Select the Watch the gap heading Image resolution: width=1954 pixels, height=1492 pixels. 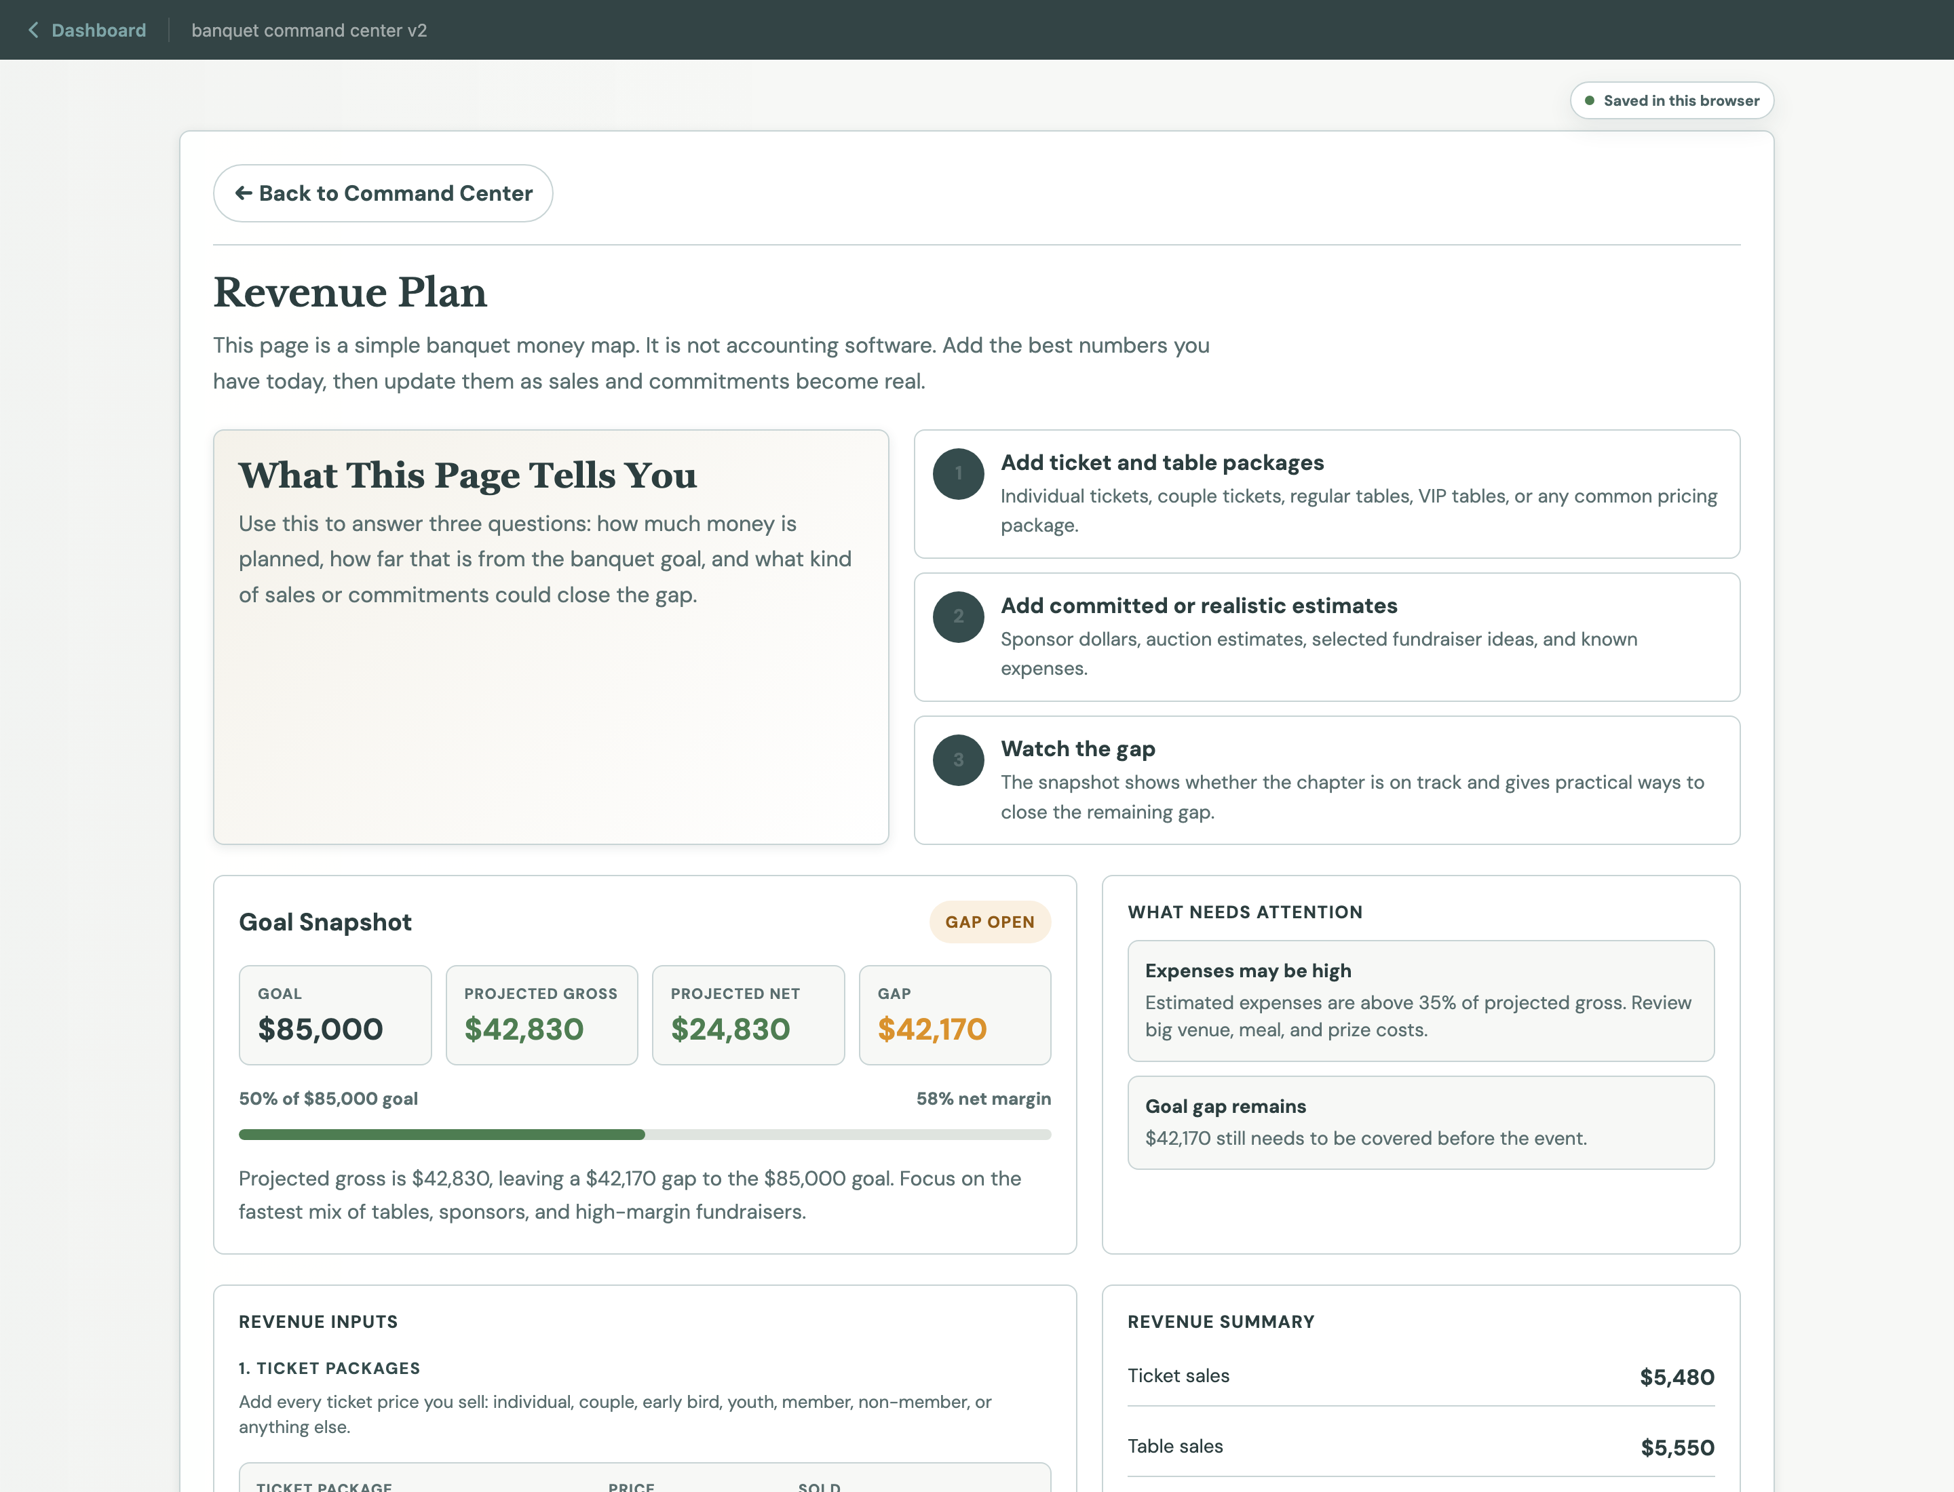tap(1078, 749)
